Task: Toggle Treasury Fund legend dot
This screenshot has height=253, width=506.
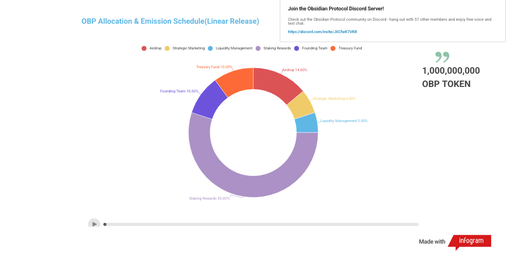Action: pos(333,48)
